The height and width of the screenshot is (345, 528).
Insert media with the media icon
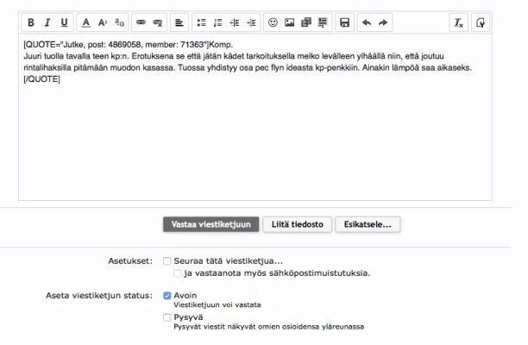[x=306, y=22]
